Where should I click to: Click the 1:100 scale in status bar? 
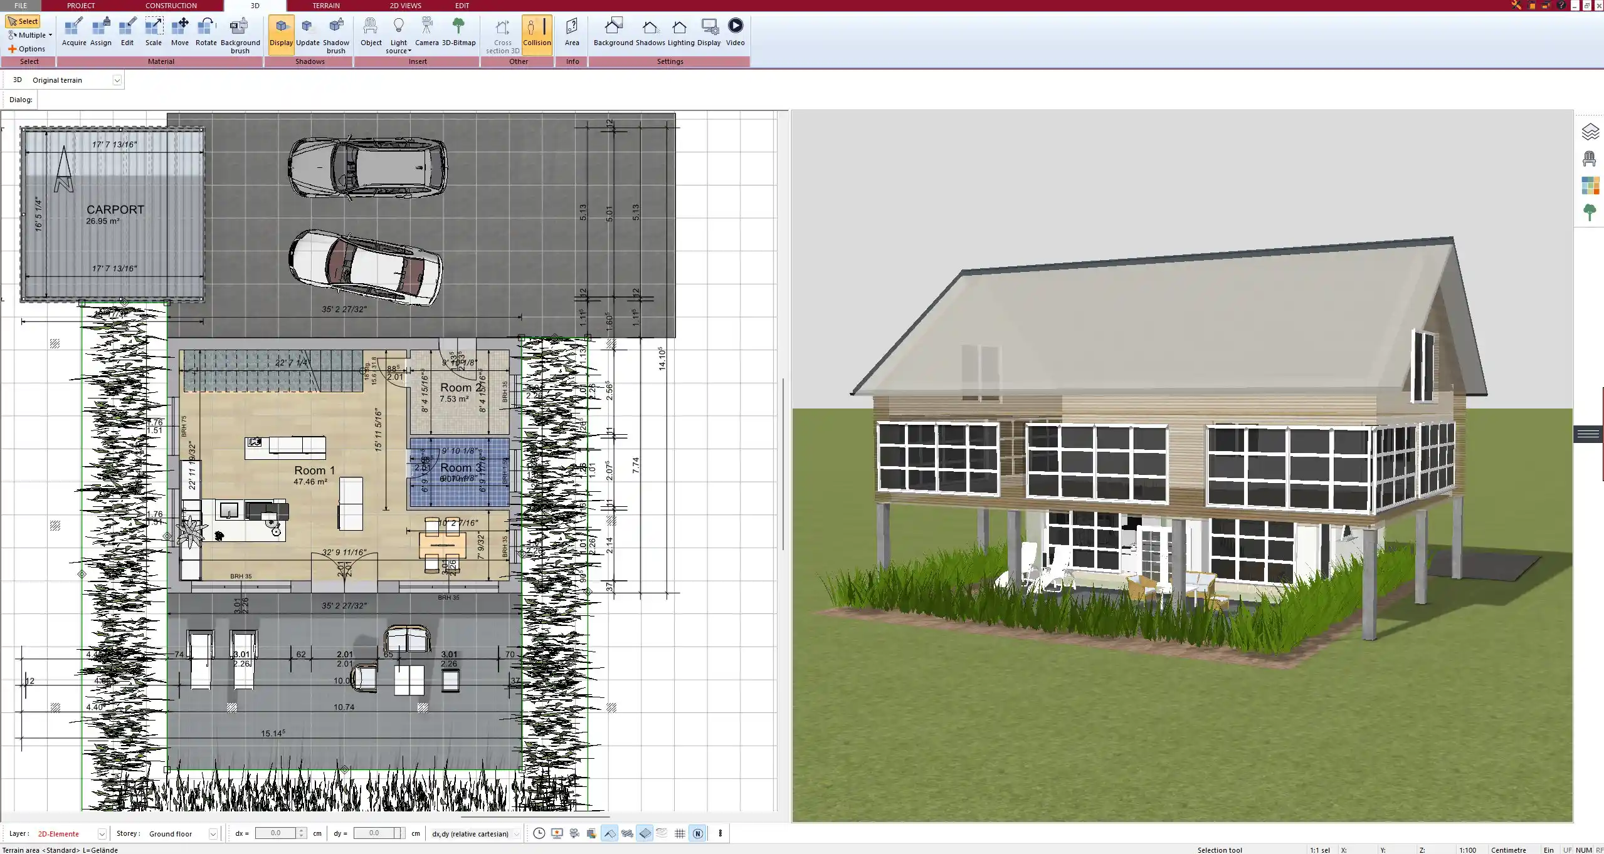point(1467,850)
